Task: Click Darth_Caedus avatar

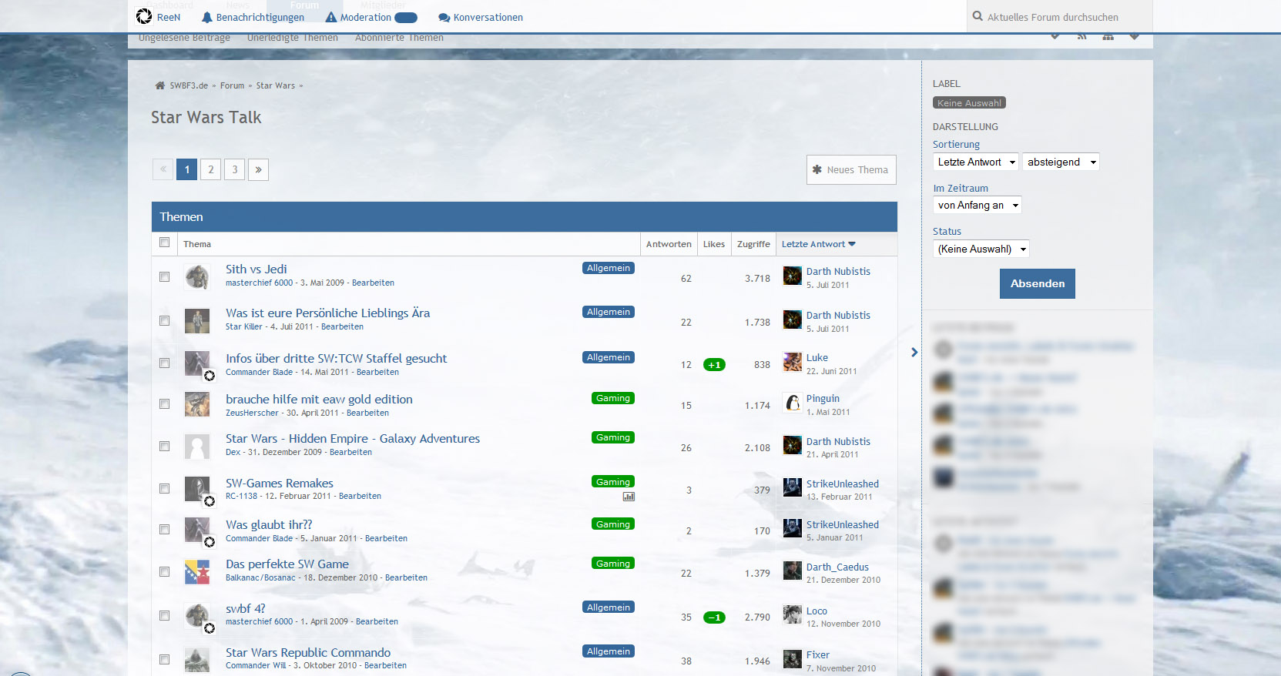Action: [x=793, y=571]
